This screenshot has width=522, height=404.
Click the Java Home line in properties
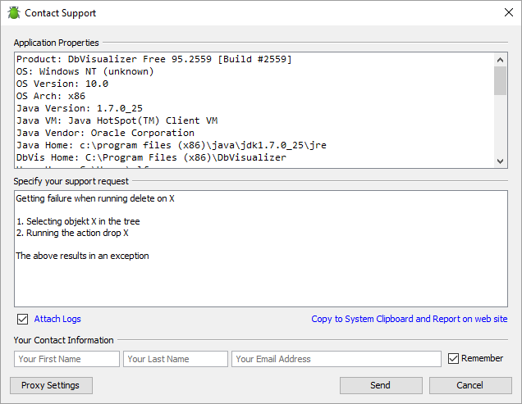171,145
